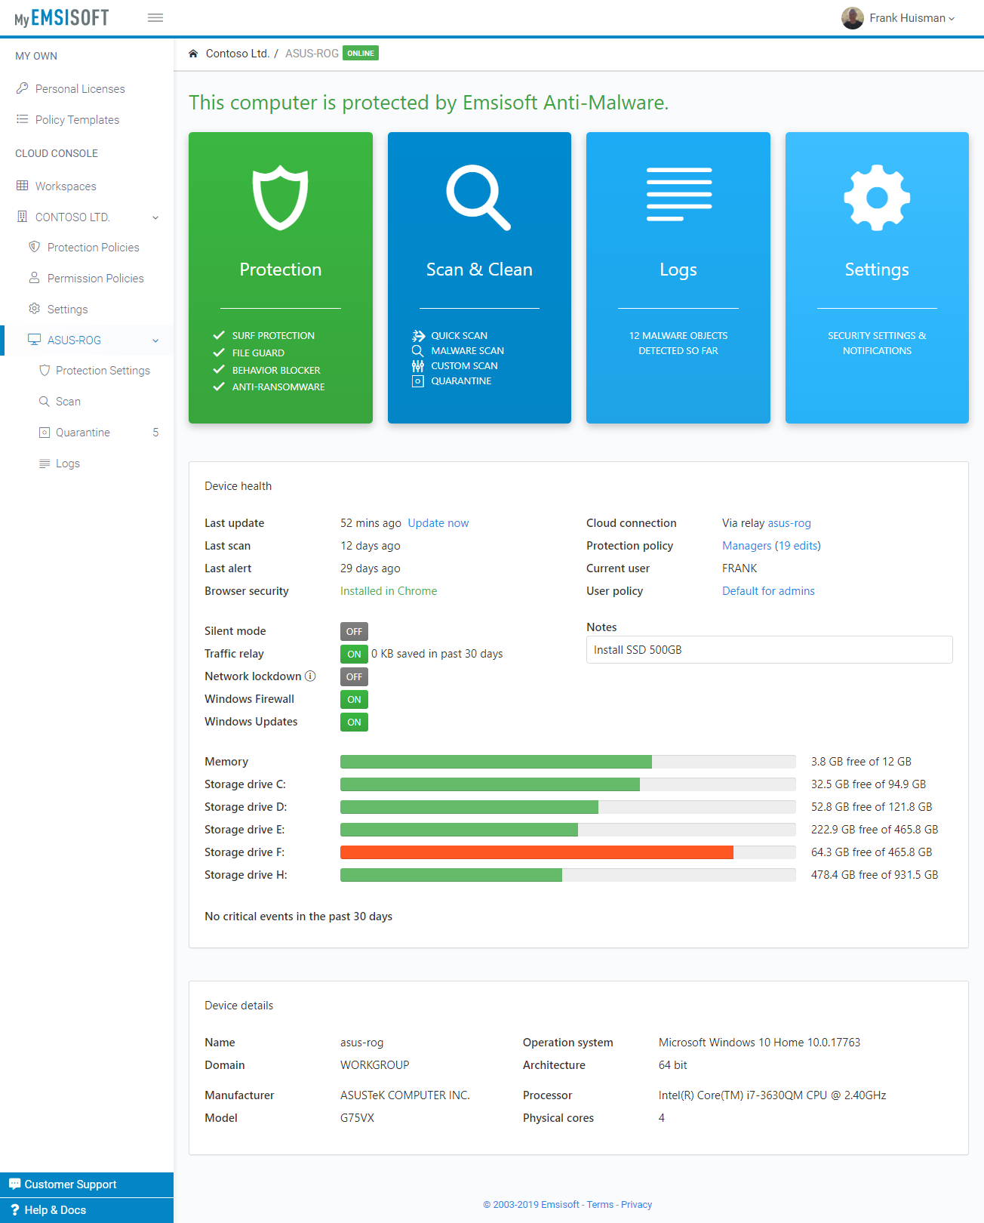
Task: Open Default for admins link
Action: pos(768,591)
